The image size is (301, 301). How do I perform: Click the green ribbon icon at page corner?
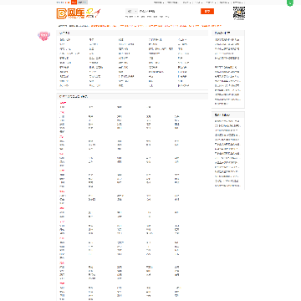click(290, 3)
